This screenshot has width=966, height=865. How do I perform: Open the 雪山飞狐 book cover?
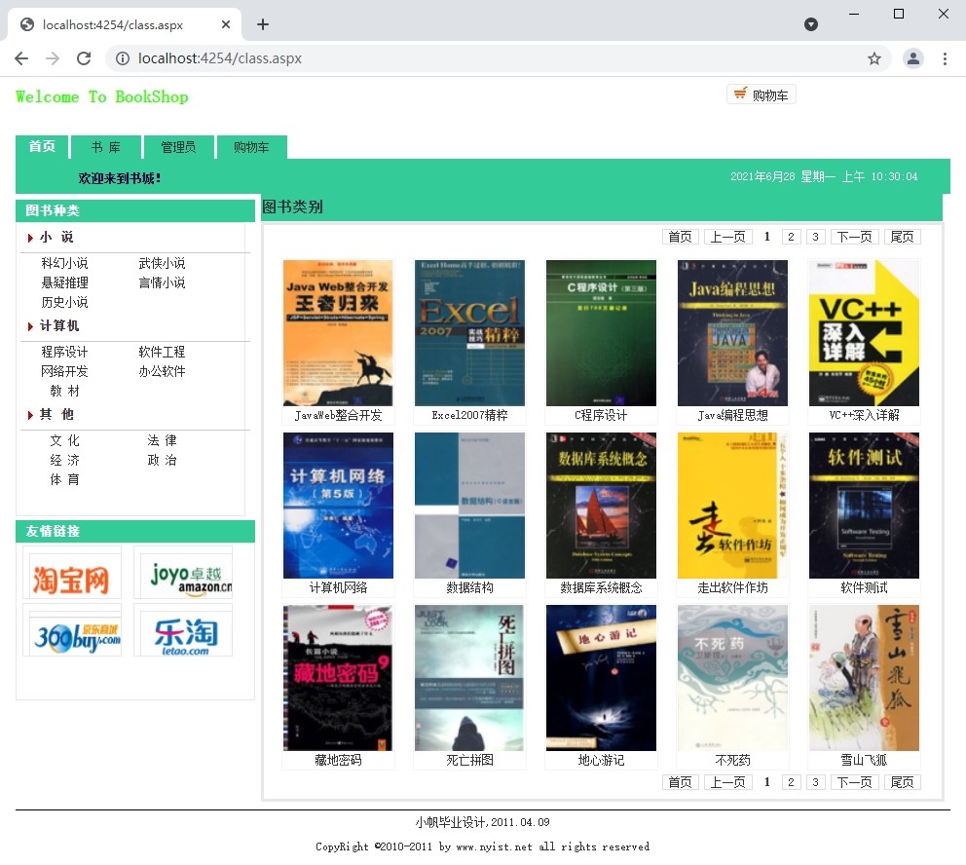click(864, 678)
